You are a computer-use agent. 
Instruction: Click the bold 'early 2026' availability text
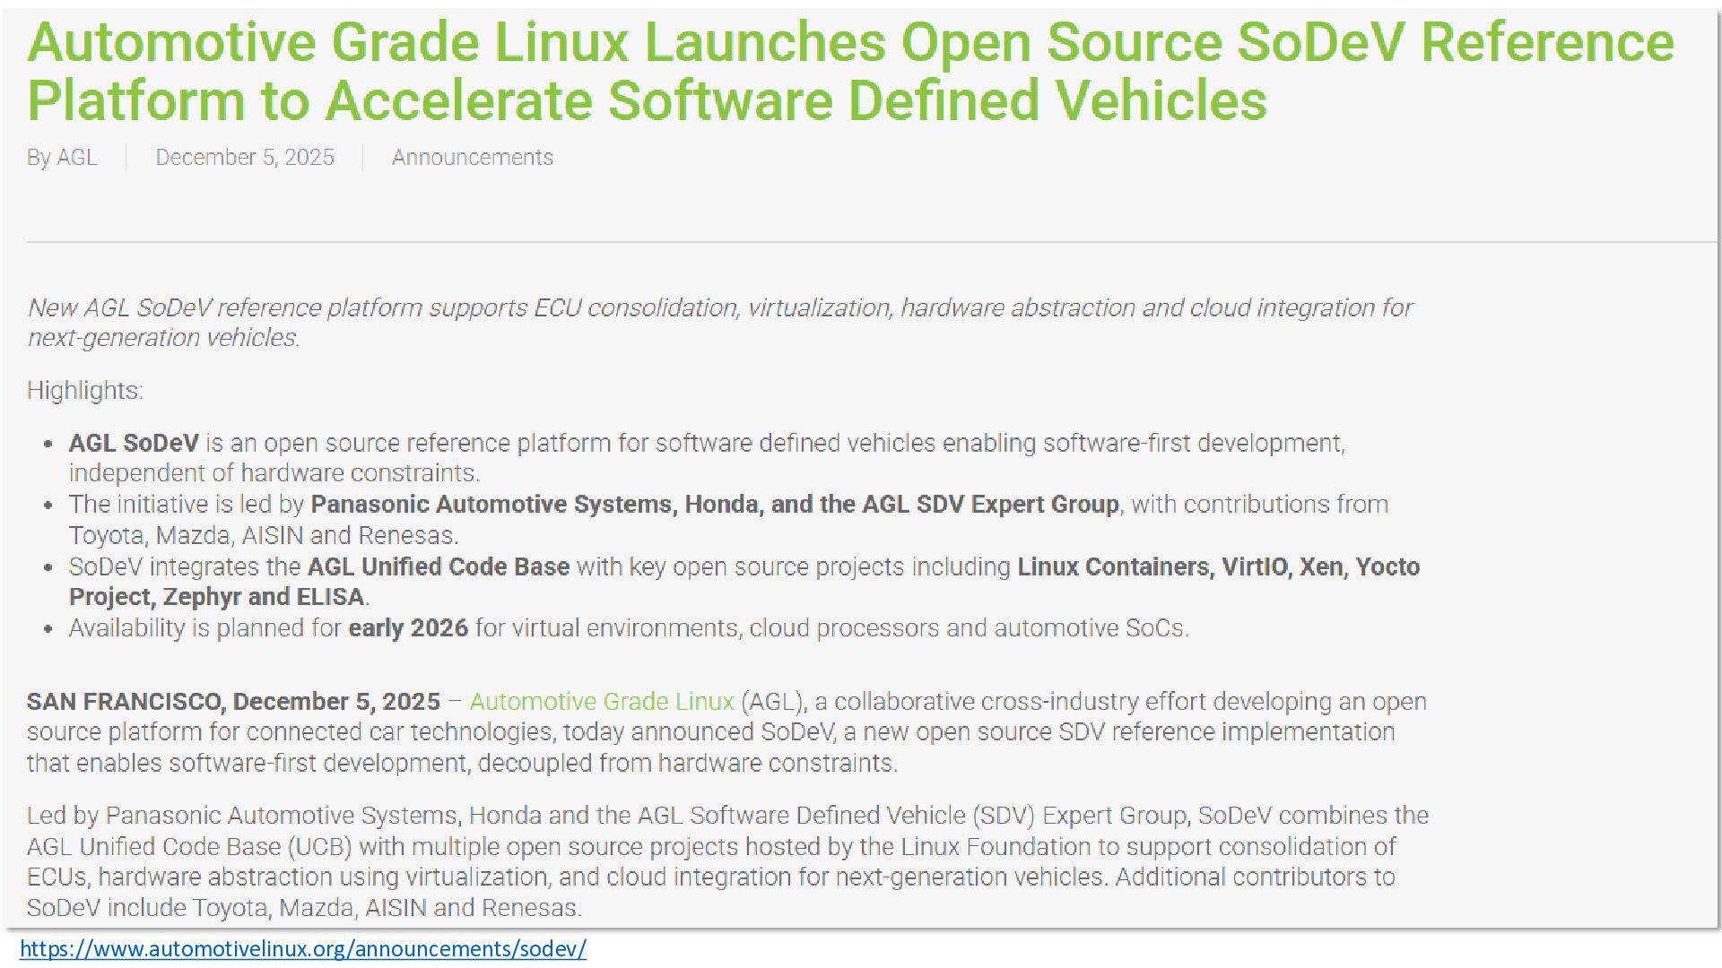(408, 628)
